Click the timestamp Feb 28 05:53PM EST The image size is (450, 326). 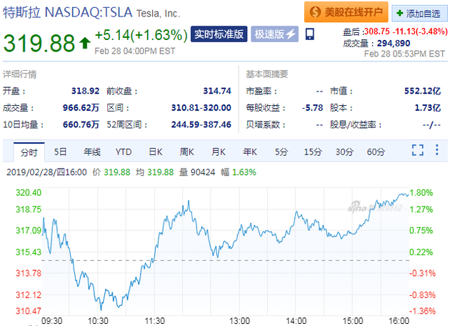pos(405,54)
